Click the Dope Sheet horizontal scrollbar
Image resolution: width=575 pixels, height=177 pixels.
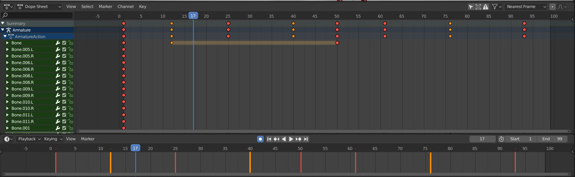coord(324,131)
